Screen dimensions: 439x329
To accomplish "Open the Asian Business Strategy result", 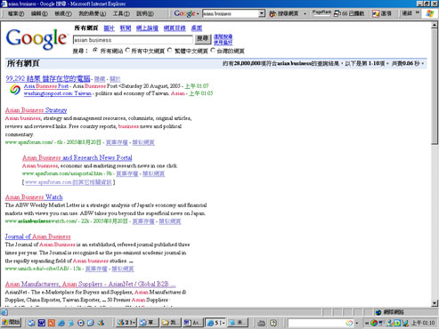I will 36,110.
